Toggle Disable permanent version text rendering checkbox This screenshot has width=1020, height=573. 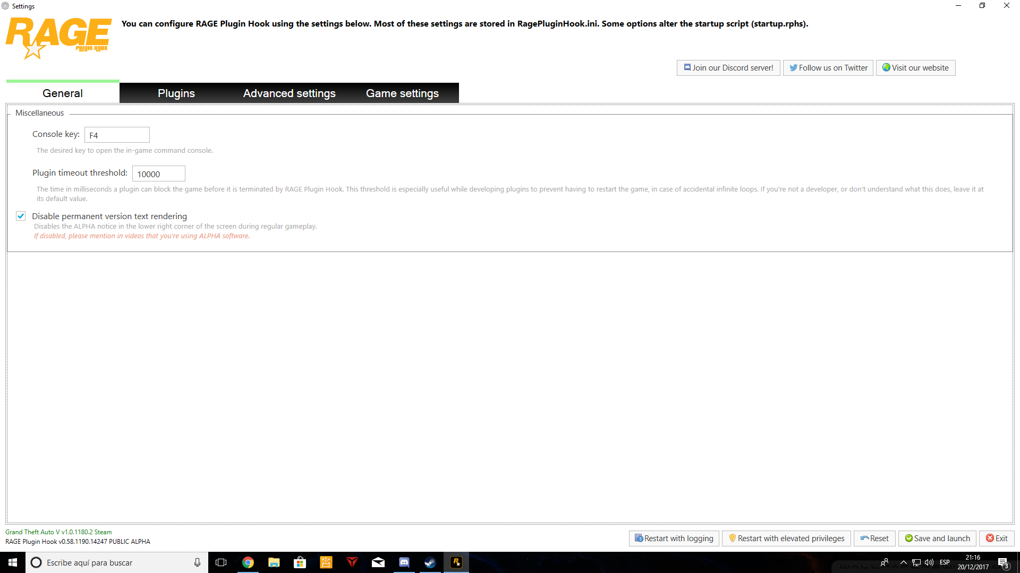click(x=21, y=216)
